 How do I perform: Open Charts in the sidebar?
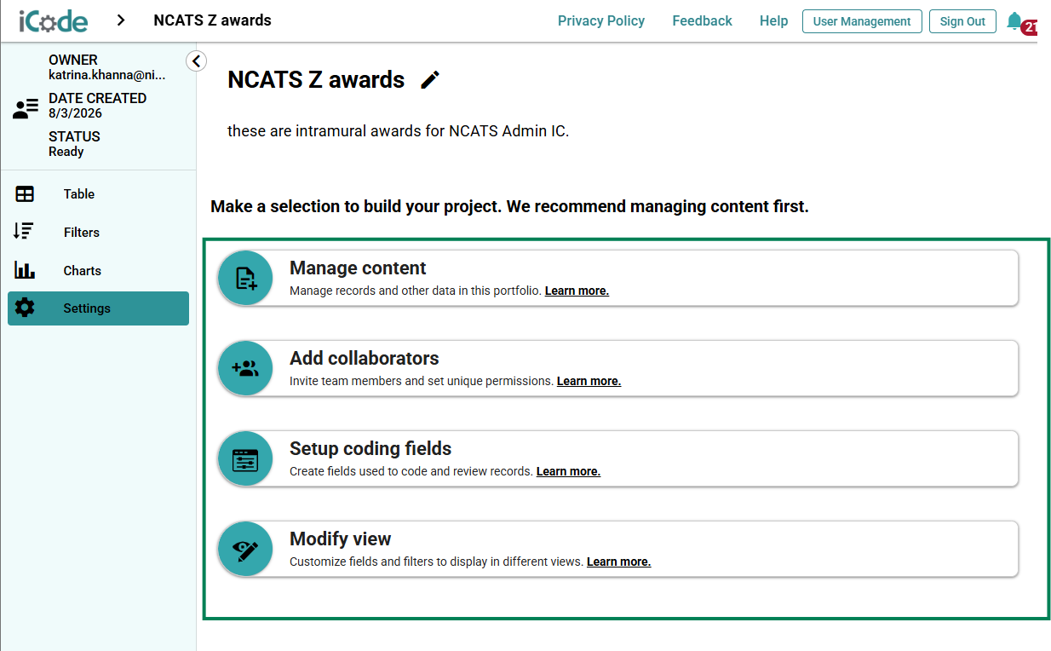point(98,270)
